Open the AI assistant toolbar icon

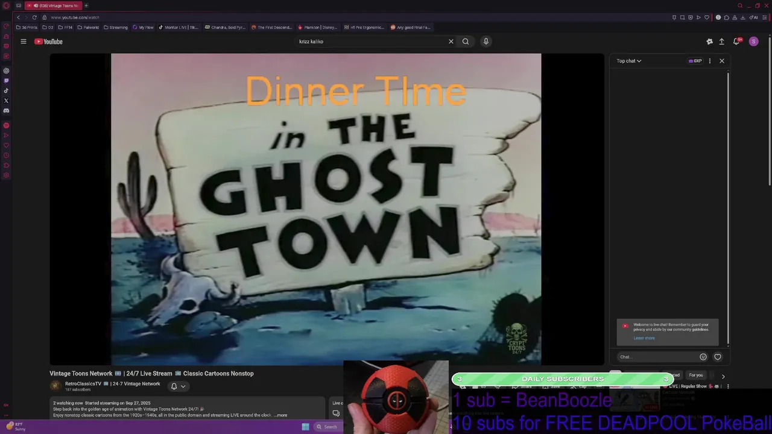click(753, 17)
